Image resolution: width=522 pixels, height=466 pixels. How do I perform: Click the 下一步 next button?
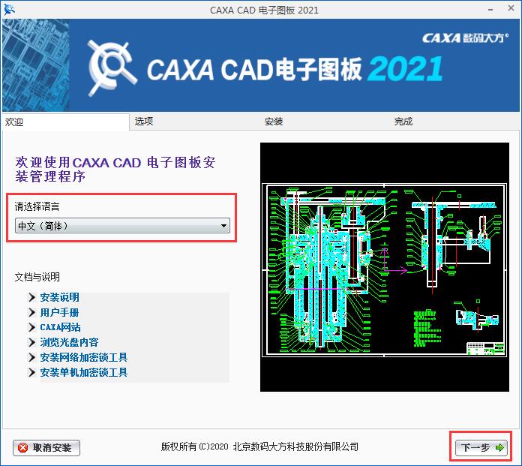[x=481, y=447]
